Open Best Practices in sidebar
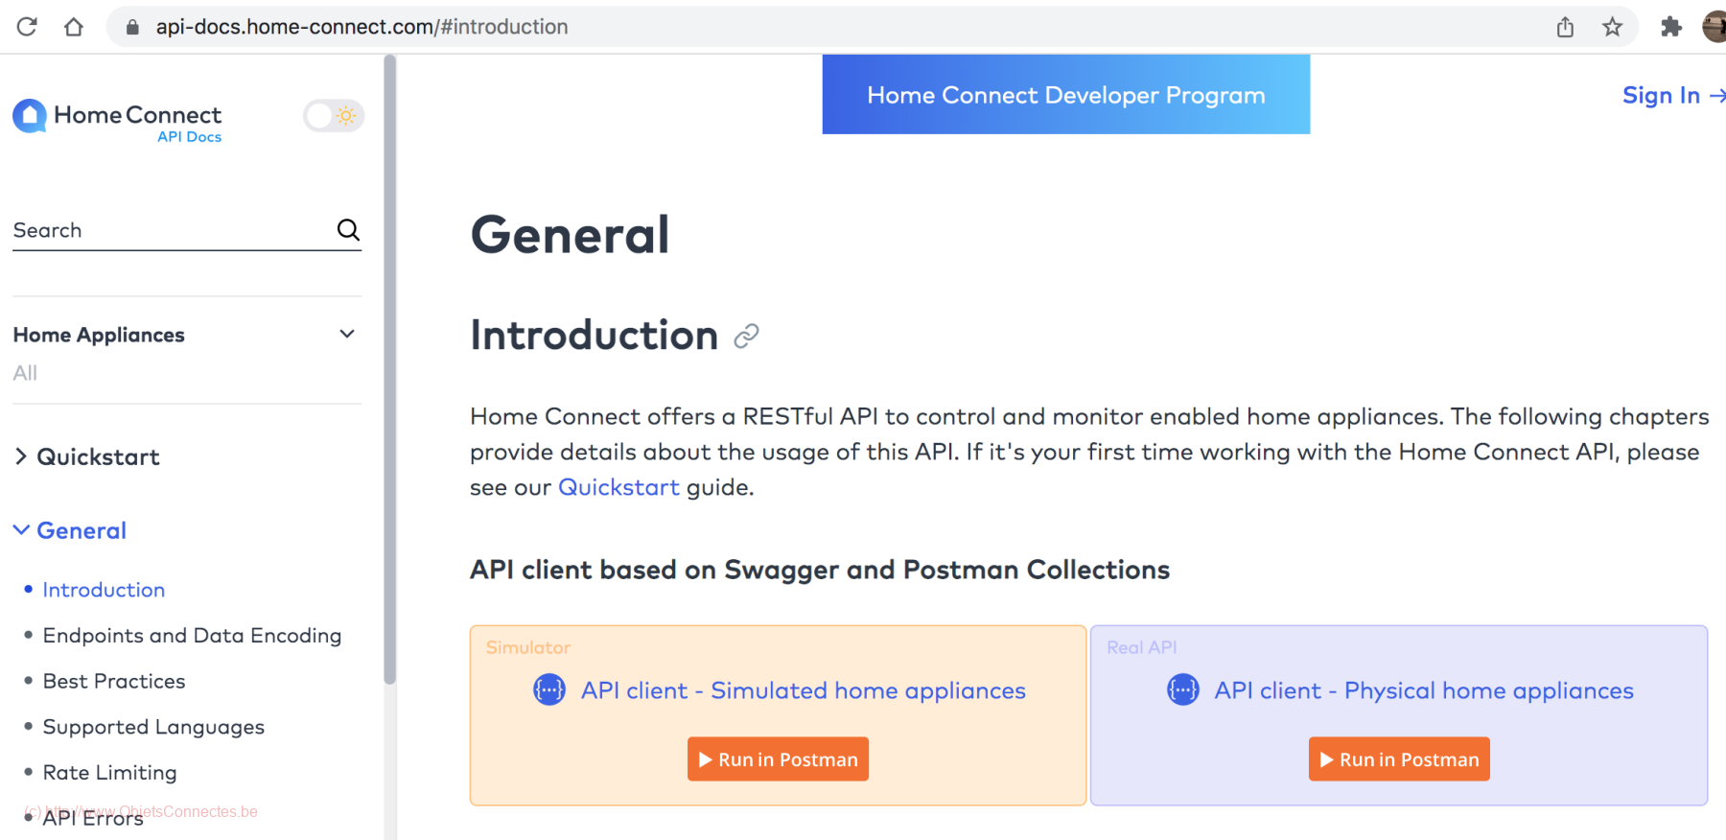Viewport: 1726px width, 840px height. coord(114,681)
